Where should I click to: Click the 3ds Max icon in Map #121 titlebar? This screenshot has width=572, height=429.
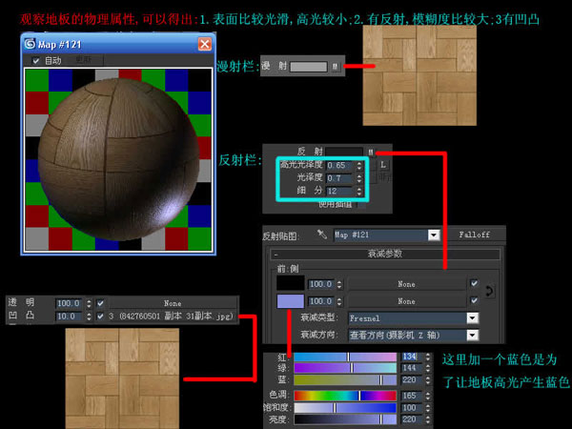coord(32,44)
